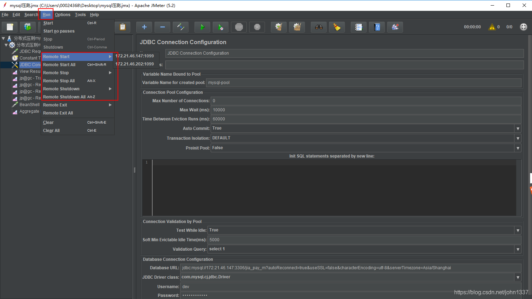Click the yellow broom Reset Search icon
This screenshot has width=532, height=299.
point(337,27)
